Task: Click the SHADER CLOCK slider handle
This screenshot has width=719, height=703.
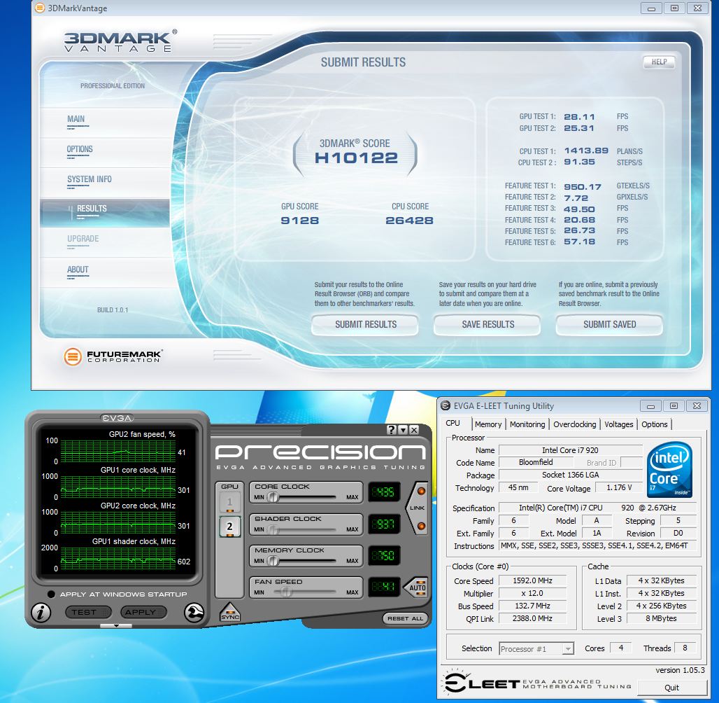Action: click(273, 529)
